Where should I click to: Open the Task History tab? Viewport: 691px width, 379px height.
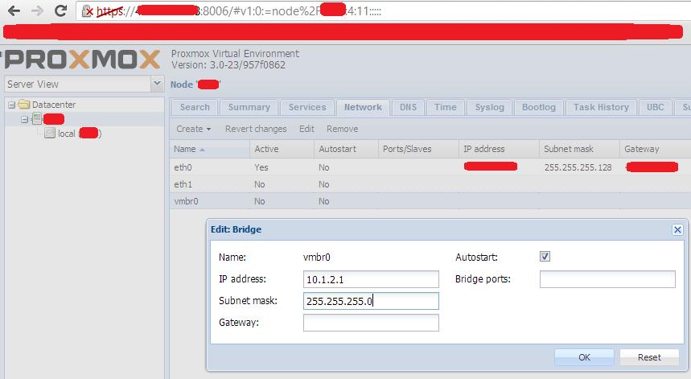pyautogui.click(x=601, y=107)
